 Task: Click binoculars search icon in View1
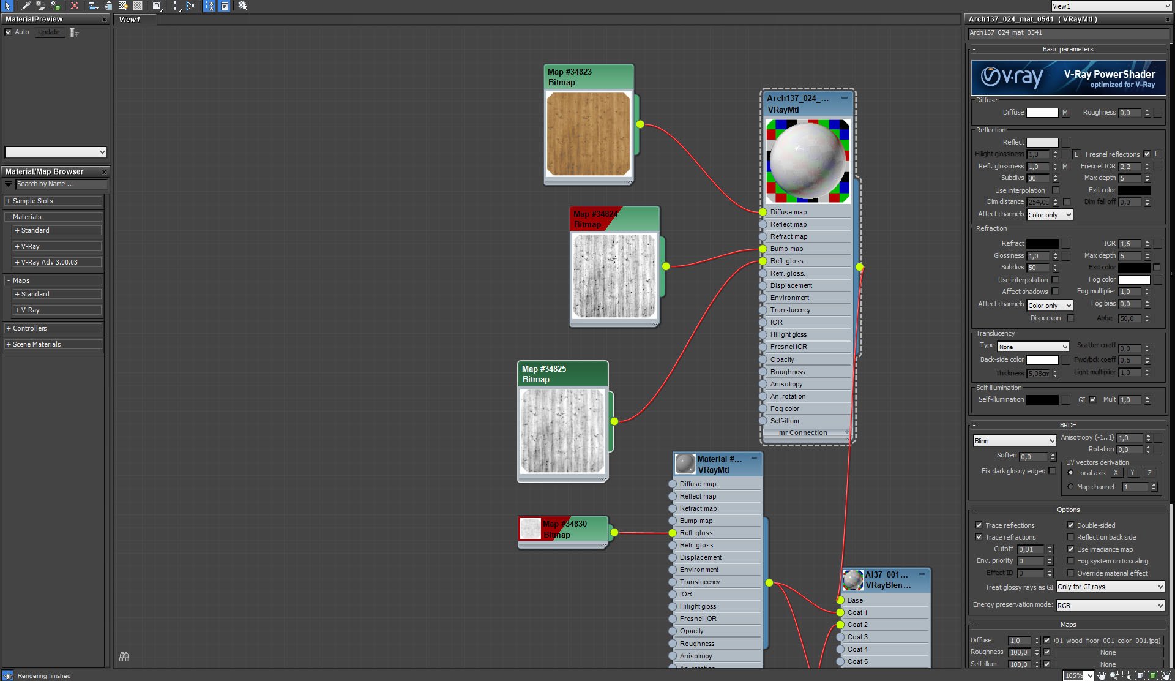(x=124, y=657)
